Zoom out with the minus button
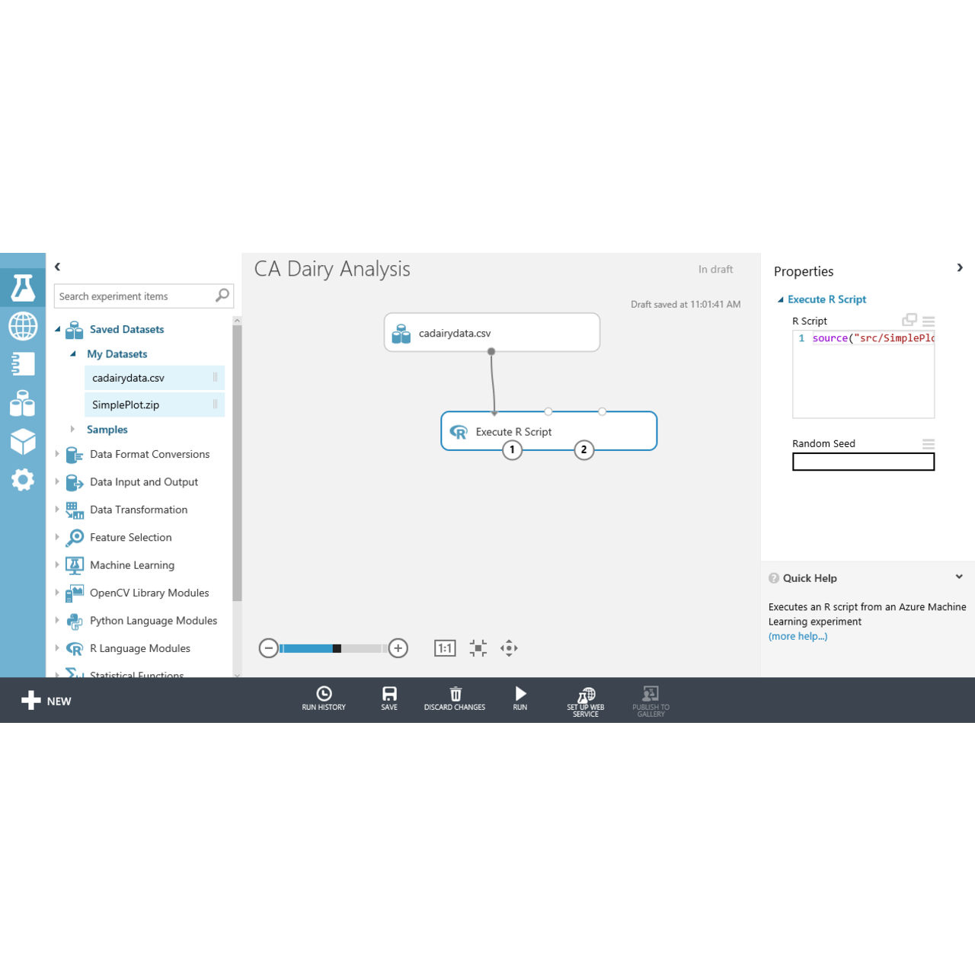The height and width of the screenshot is (975, 975). point(268,648)
